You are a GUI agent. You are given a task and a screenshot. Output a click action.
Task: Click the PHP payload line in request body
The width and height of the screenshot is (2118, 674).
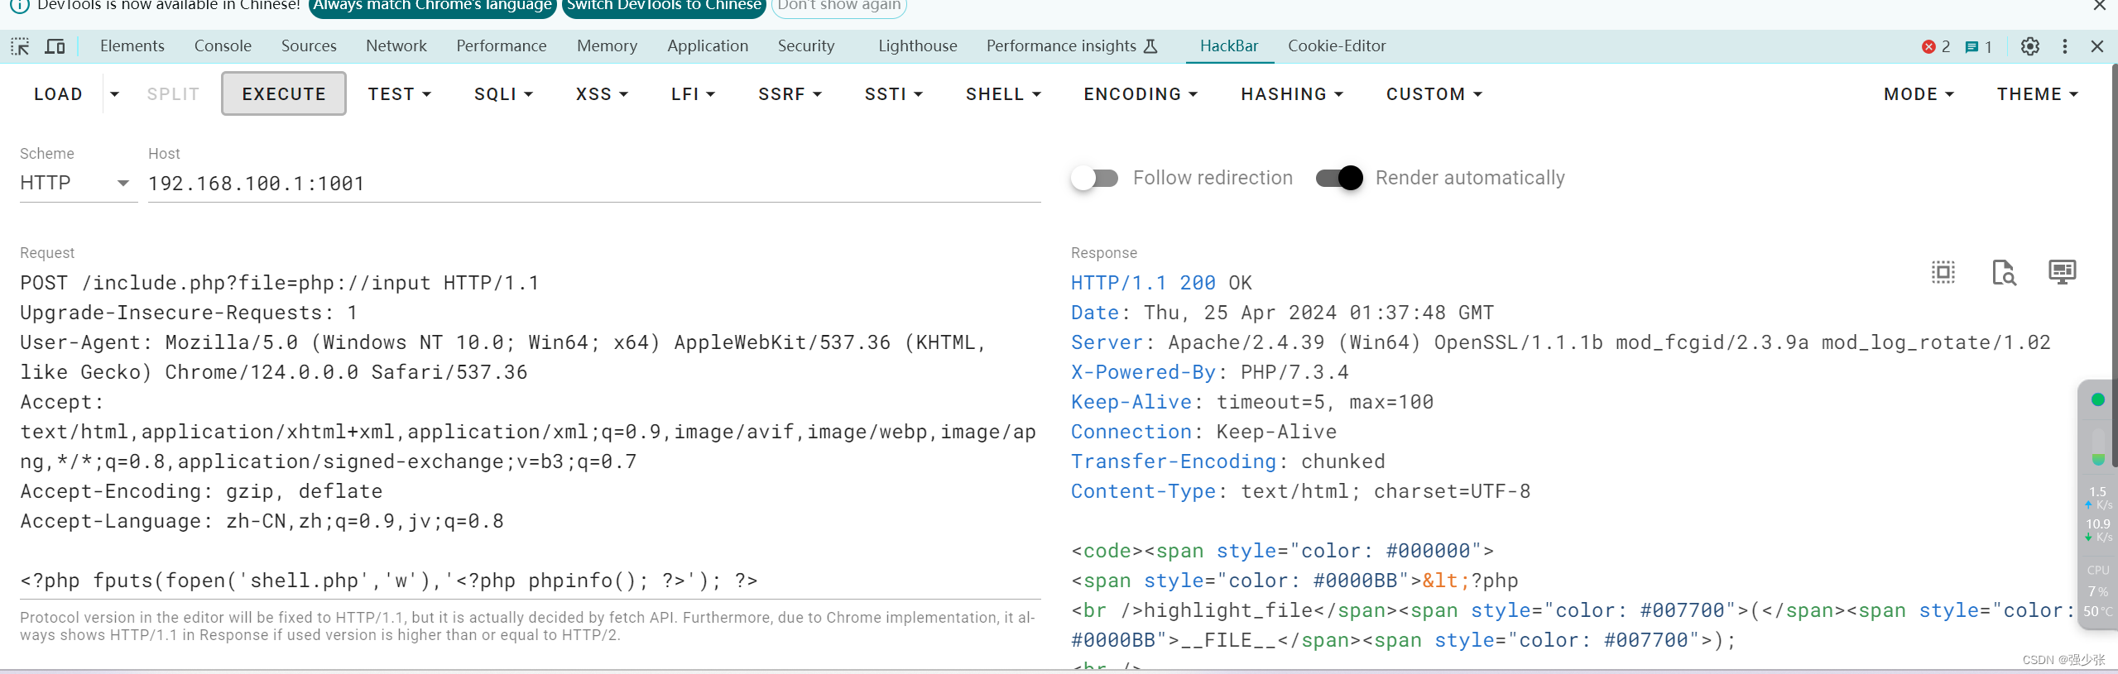(389, 581)
